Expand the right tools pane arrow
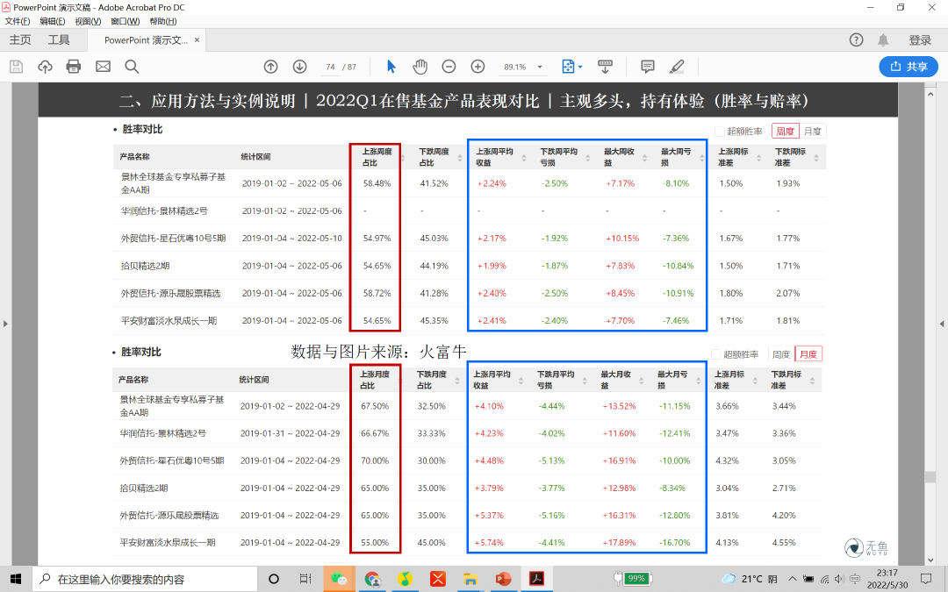The width and height of the screenshot is (948, 592). [942, 324]
